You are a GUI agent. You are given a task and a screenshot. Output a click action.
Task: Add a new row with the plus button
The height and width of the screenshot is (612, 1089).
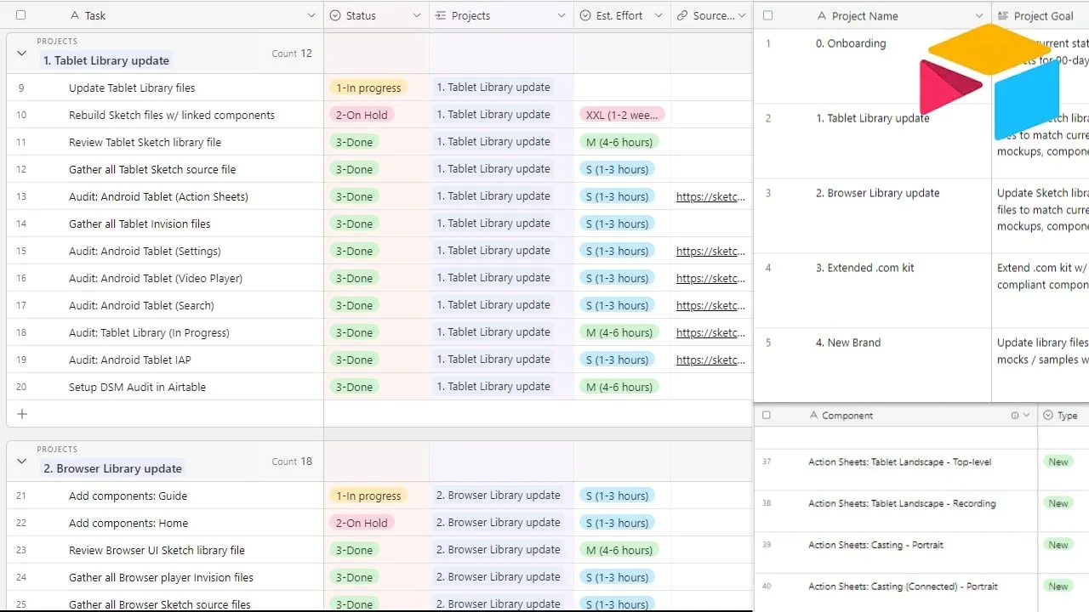pos(22,414)
